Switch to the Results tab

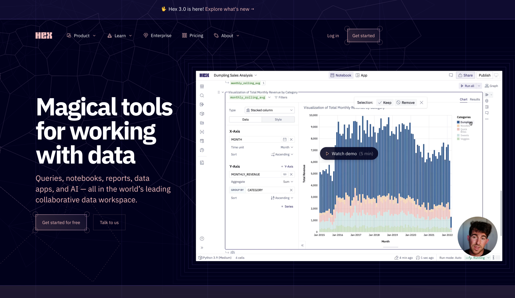tap(475, 99)
